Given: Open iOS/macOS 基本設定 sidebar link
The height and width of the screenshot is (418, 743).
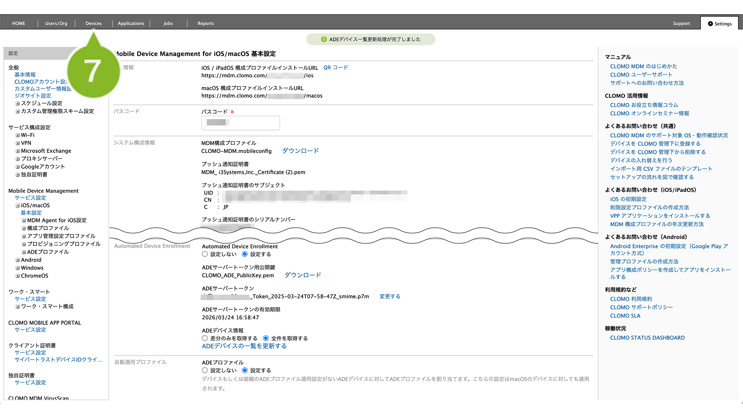Looking at the screenshot, I should pos(31,213).
